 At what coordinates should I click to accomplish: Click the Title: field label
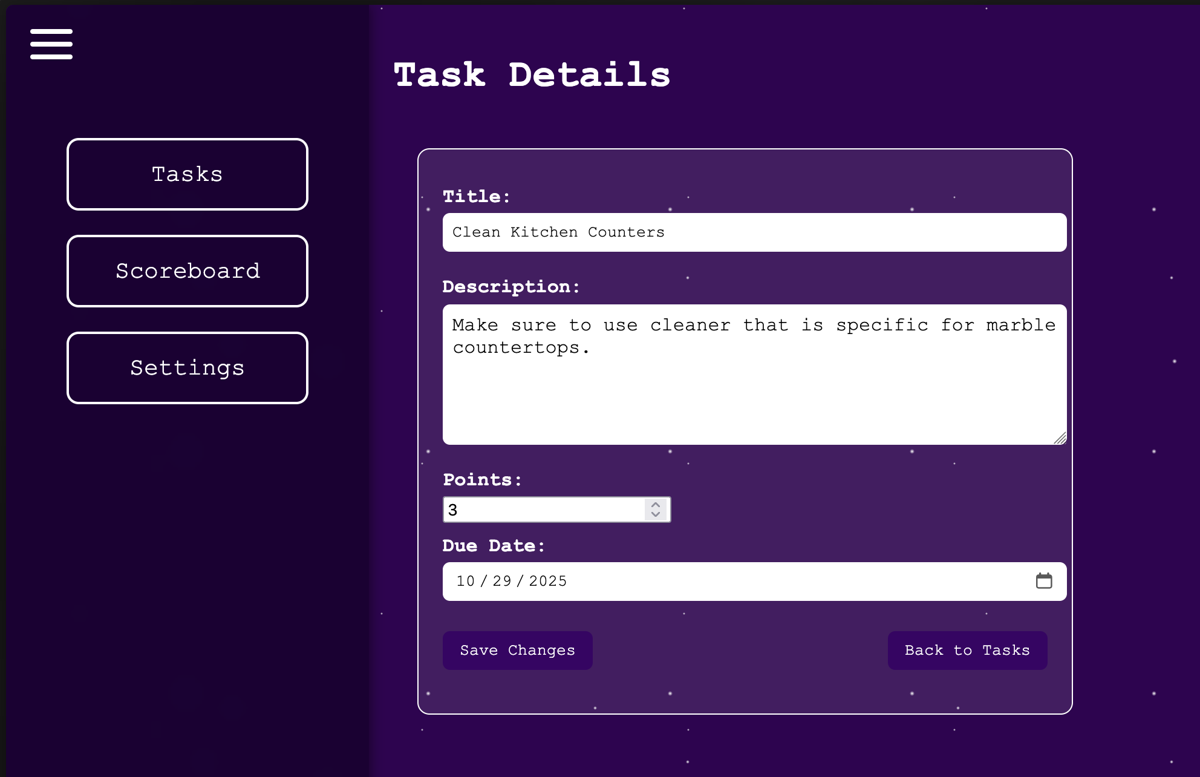point(477,197)
